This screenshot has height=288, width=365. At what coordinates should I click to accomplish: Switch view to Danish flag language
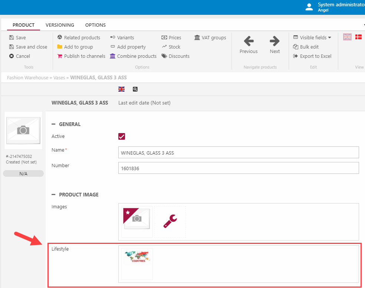(x=358, y=37)
